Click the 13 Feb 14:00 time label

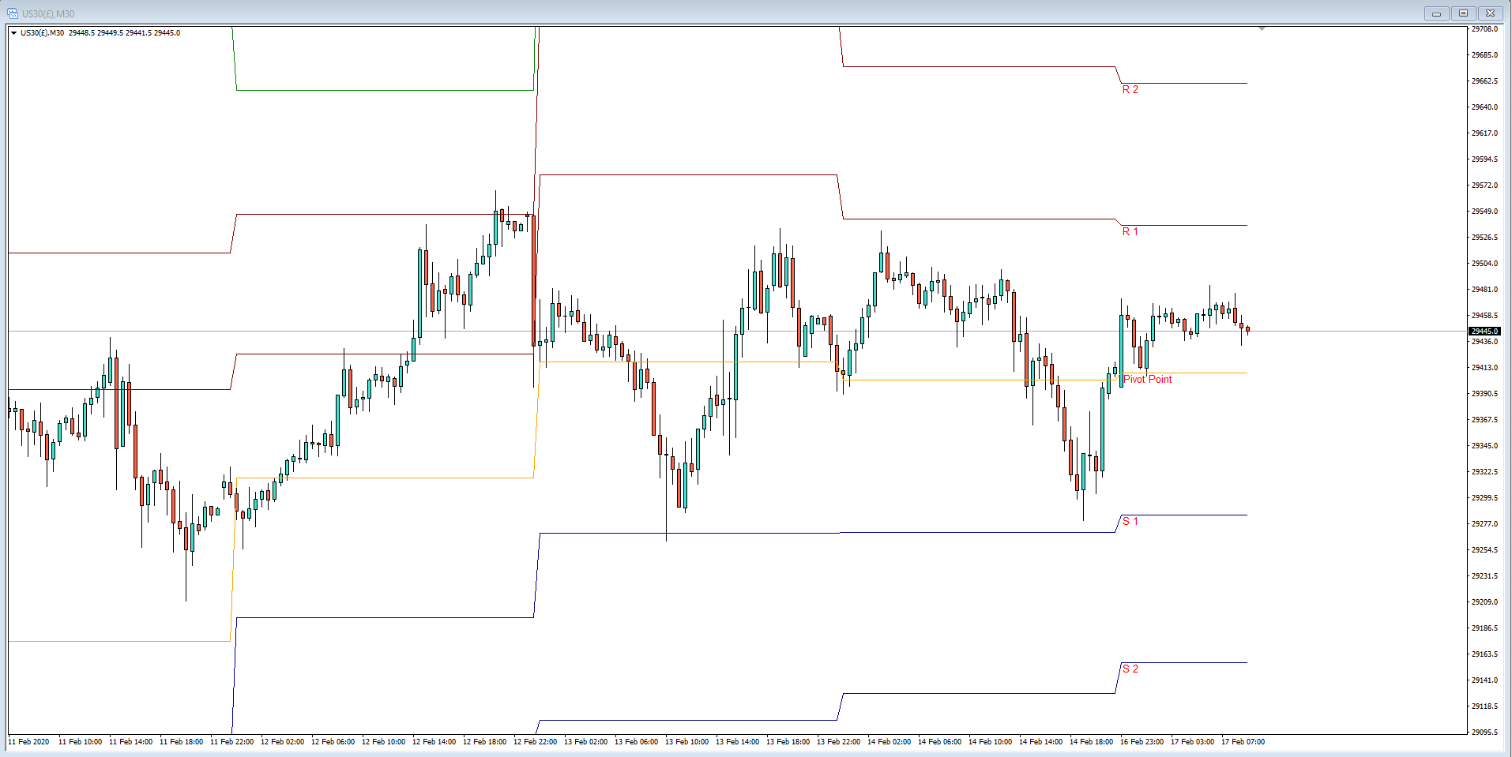click(x=738, y=742)
